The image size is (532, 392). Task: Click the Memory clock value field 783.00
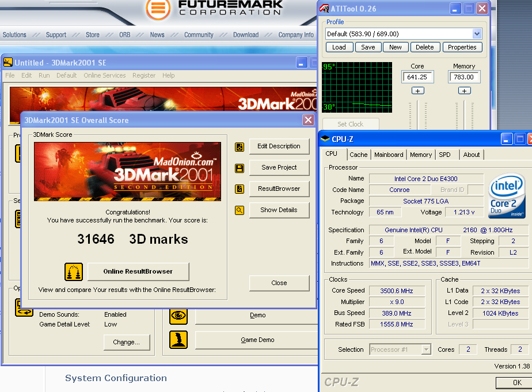464,77
